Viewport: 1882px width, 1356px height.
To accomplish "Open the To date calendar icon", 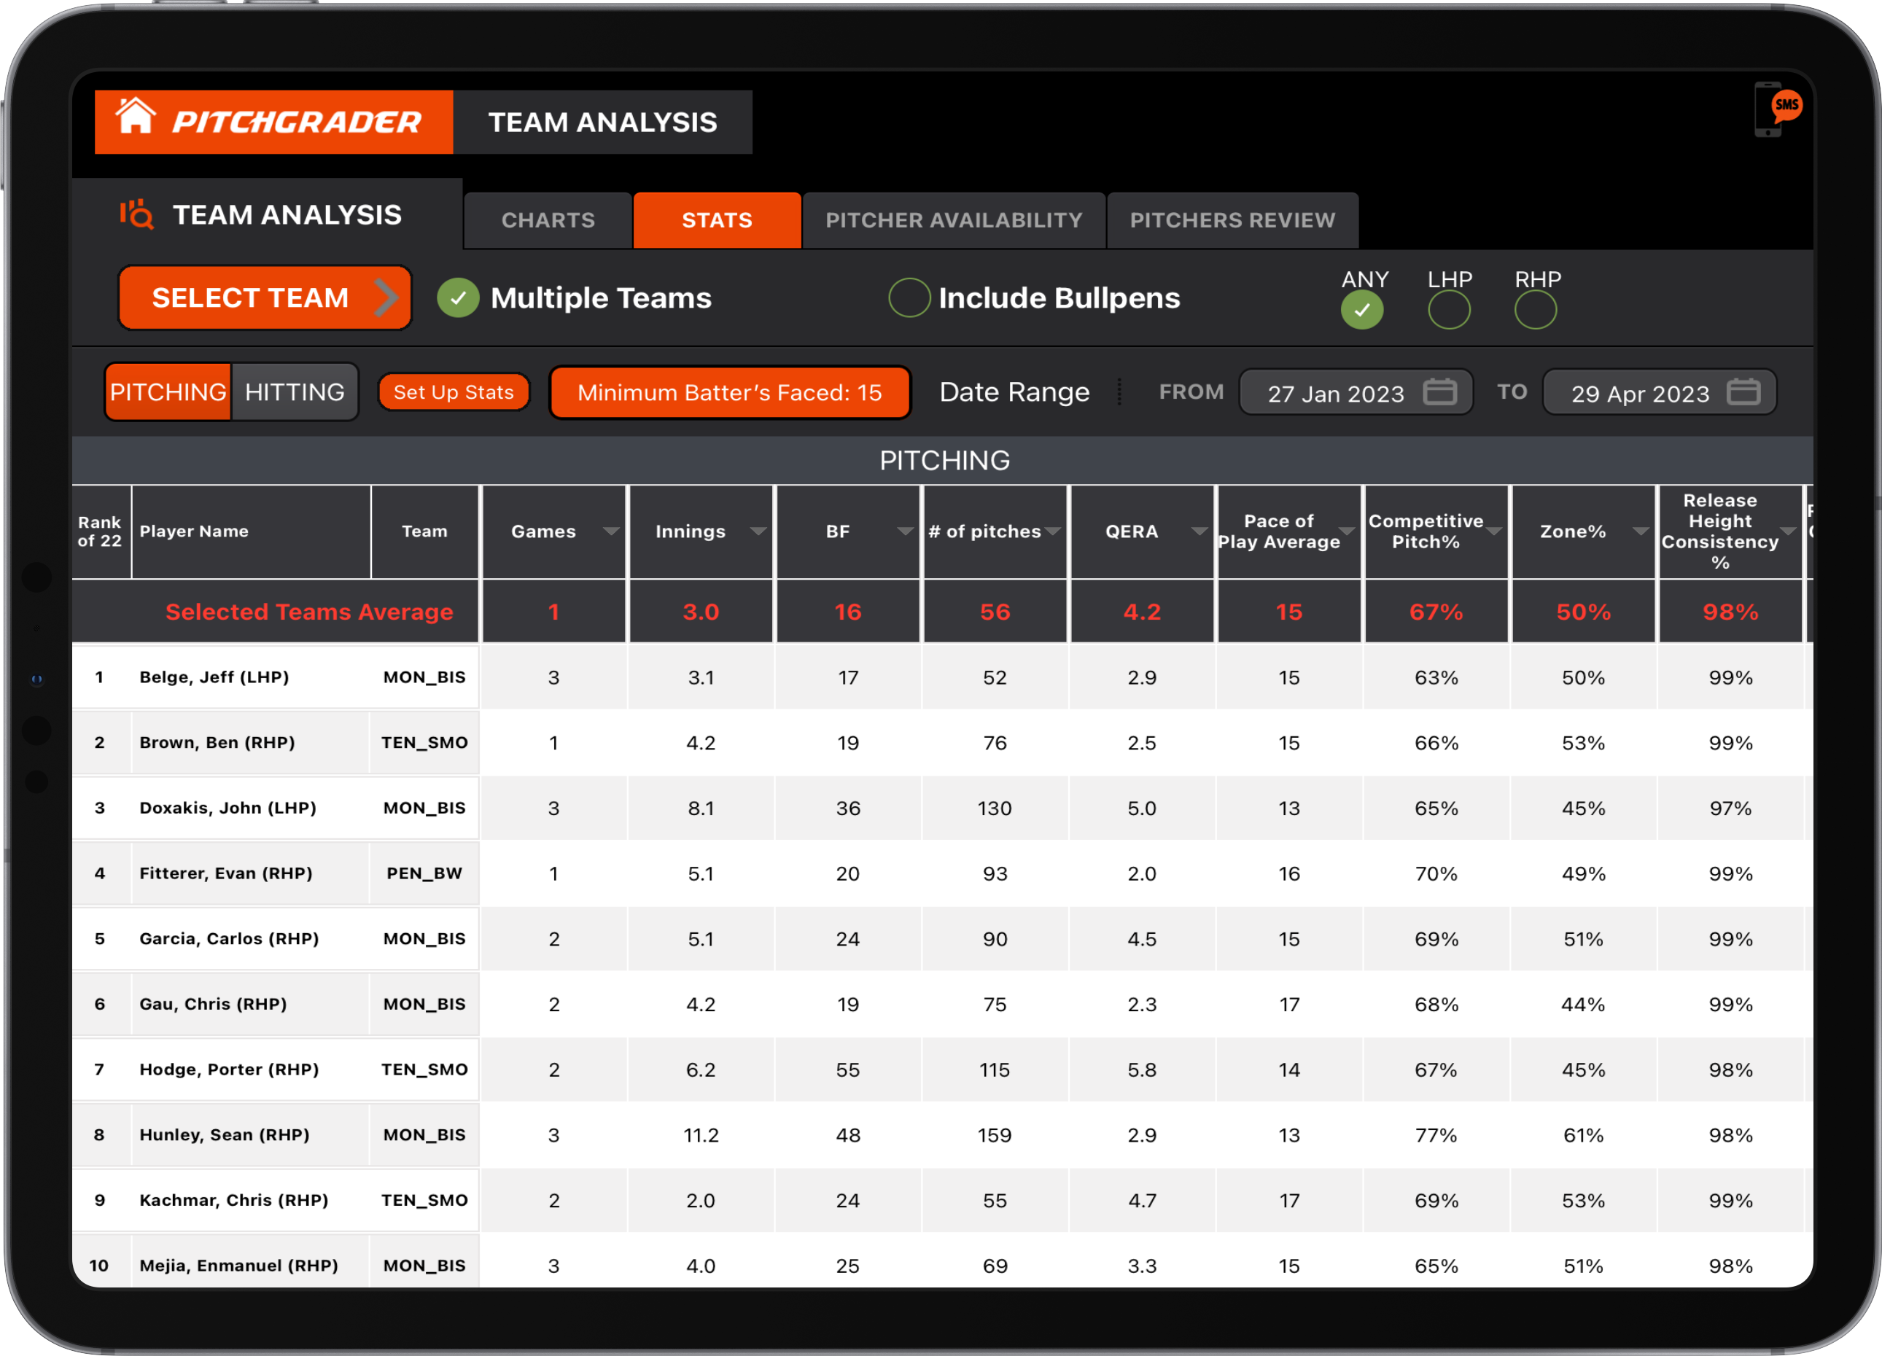I will [1746, 392].
